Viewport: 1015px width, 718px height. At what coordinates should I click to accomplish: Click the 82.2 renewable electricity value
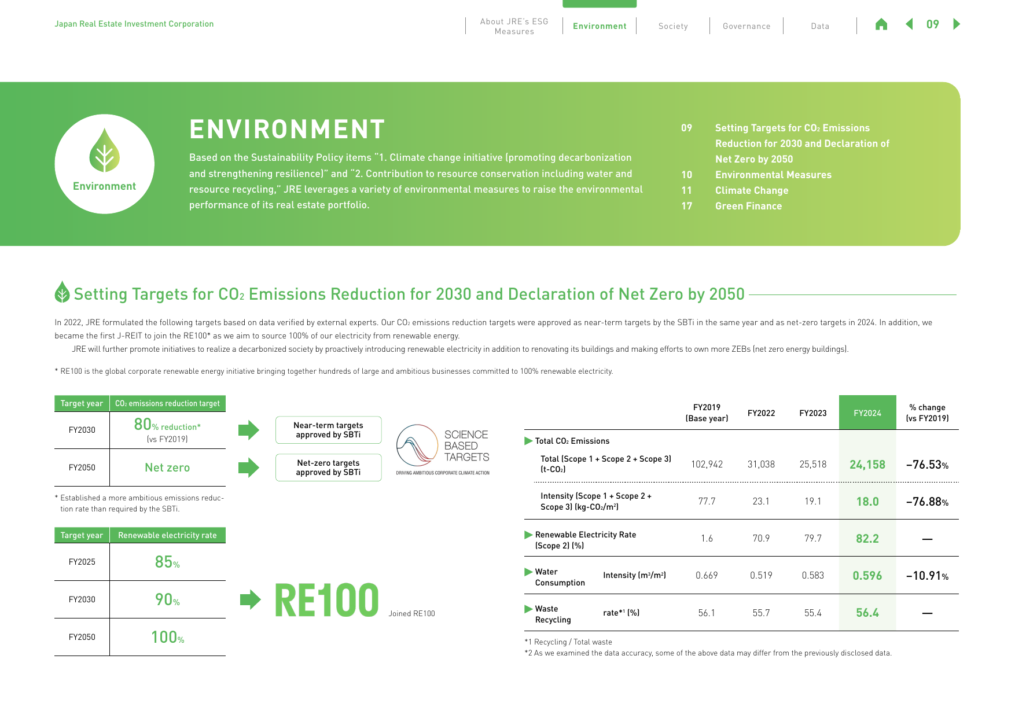pyautogui.click(x=867, y=539)
